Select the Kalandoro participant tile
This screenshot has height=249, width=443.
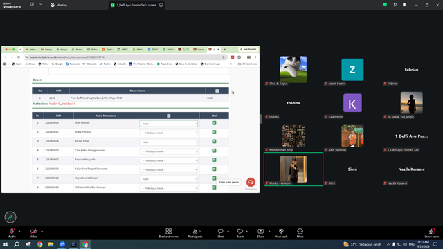352,103
